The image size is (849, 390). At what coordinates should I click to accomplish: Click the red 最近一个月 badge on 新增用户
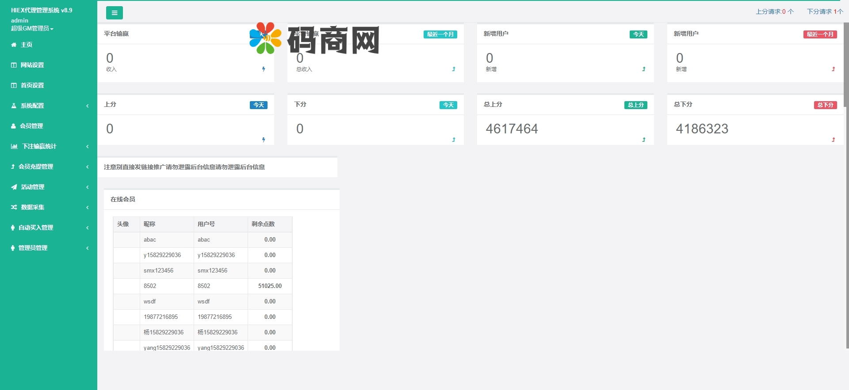point(820,34)
